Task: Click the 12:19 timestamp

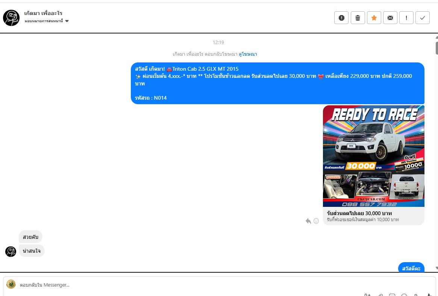Action: (x=218, y=42)
